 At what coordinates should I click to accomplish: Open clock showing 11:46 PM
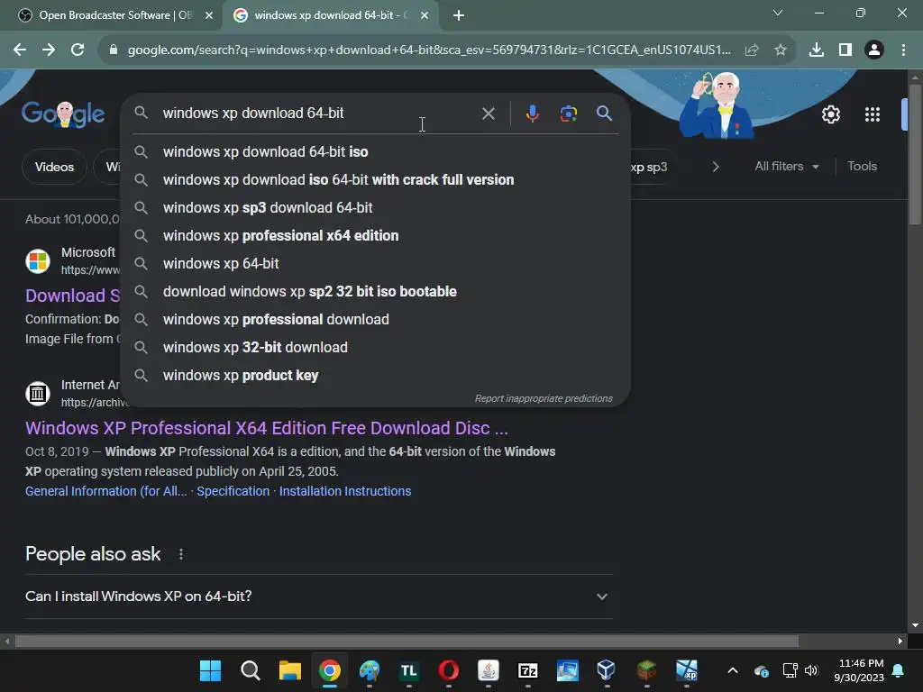[859, 670]
